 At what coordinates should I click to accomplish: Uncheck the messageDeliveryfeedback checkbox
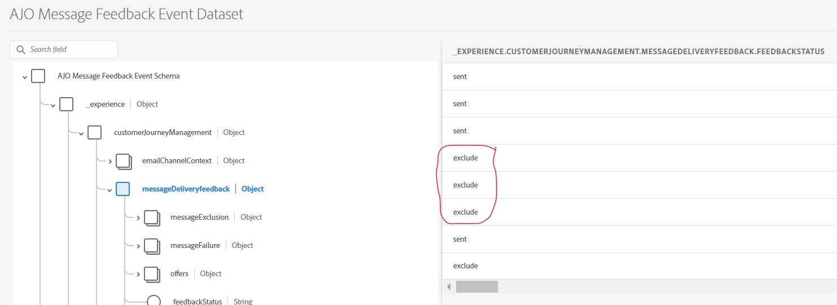[x=122, y=189]
